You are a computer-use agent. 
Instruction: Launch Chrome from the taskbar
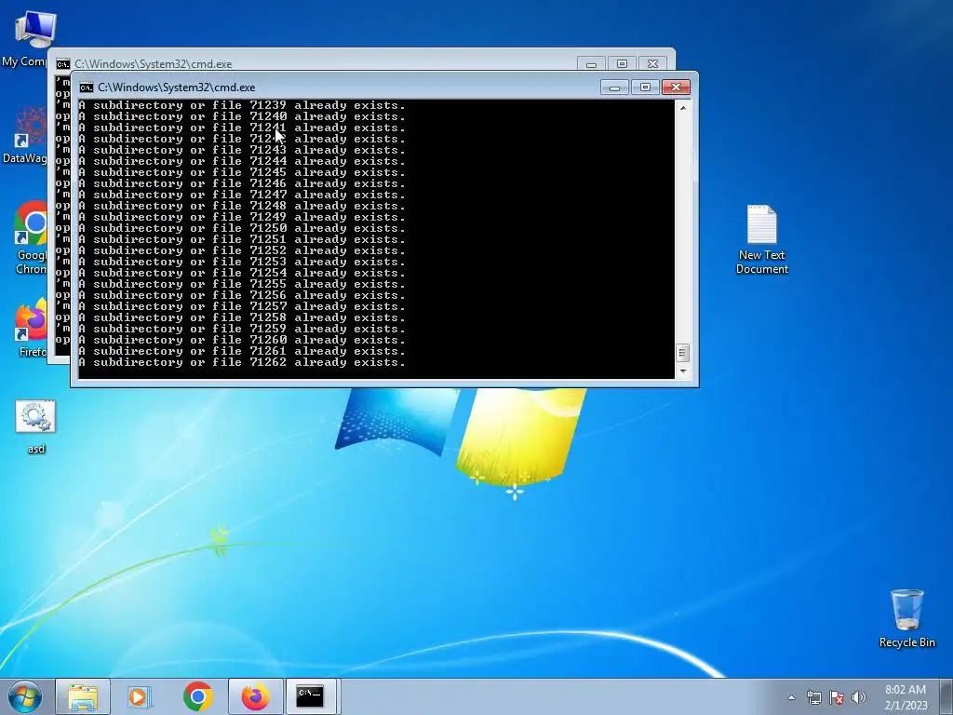[197, 696]
